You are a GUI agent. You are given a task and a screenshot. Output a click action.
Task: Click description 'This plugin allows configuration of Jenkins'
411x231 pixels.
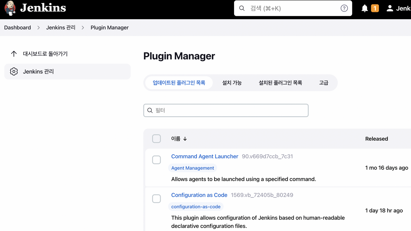[x=258, y=222]
